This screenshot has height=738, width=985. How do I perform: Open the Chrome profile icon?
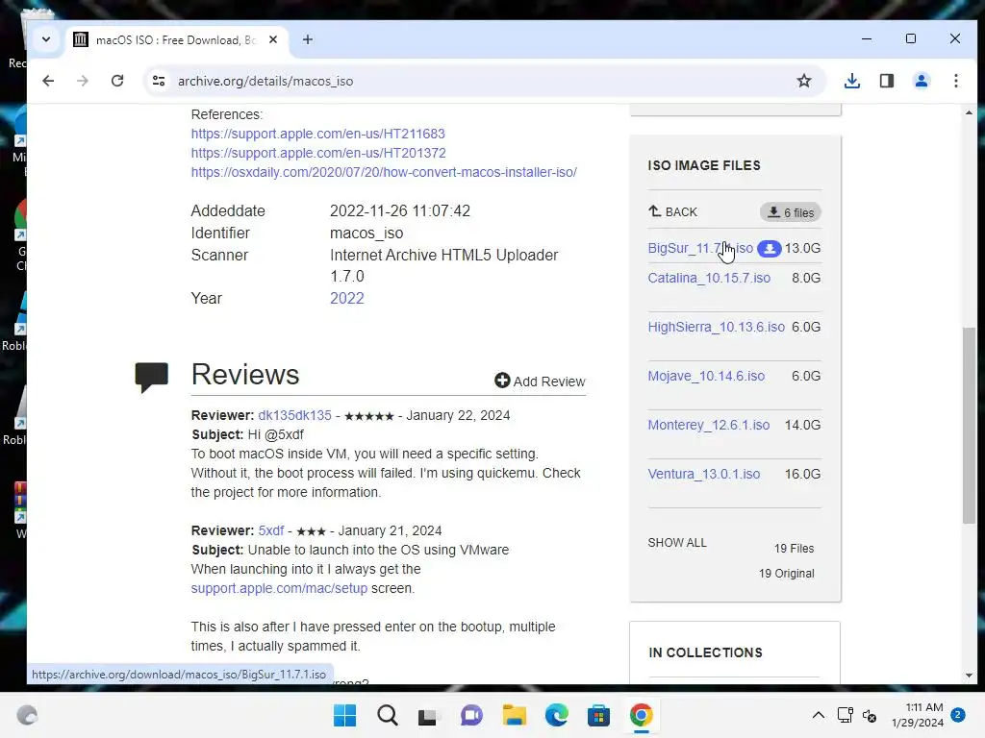pyautogui.click(x=921, y=81)
